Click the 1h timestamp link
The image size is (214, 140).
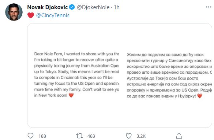(x=117, y=7)
